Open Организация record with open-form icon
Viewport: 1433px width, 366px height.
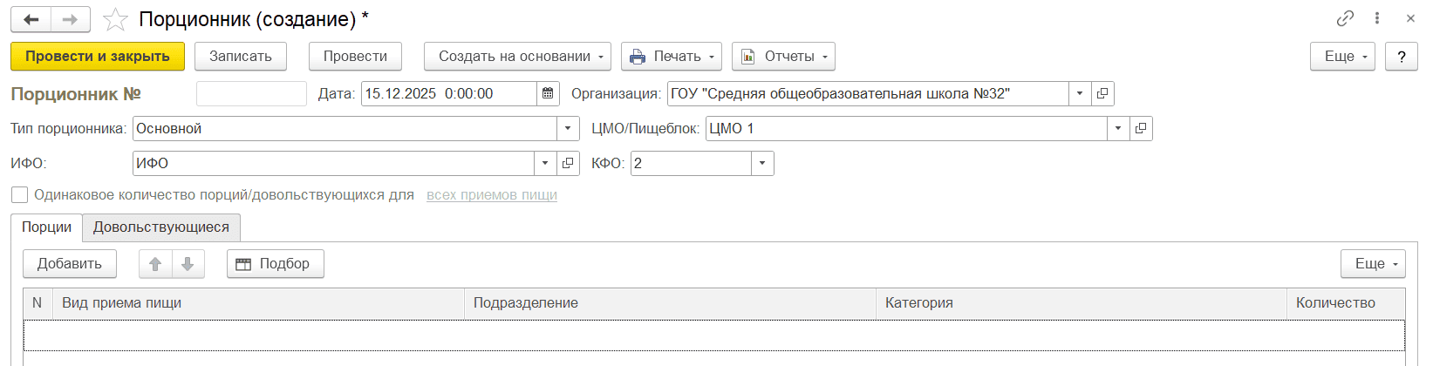(1102, 93)
